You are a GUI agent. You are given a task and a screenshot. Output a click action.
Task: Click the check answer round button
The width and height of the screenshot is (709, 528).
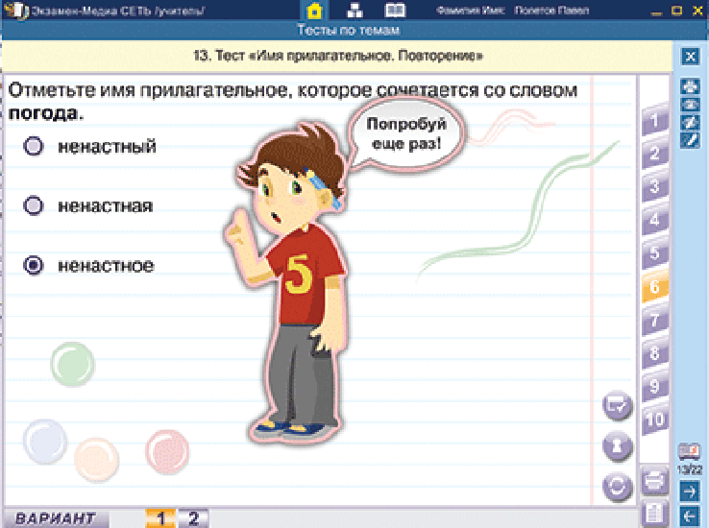(x=616, y=407)
